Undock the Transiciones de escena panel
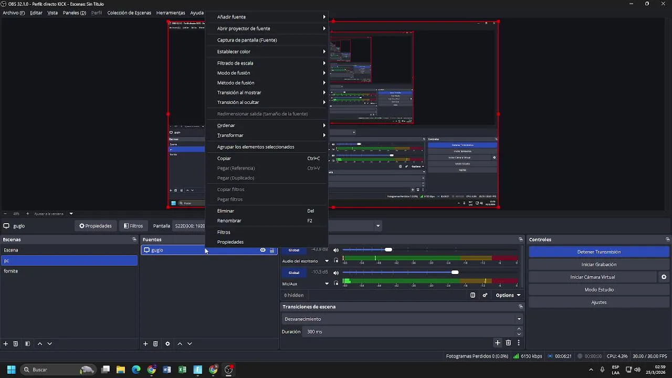This screenshot has height=378, width=672. click(x=520, y=307)
